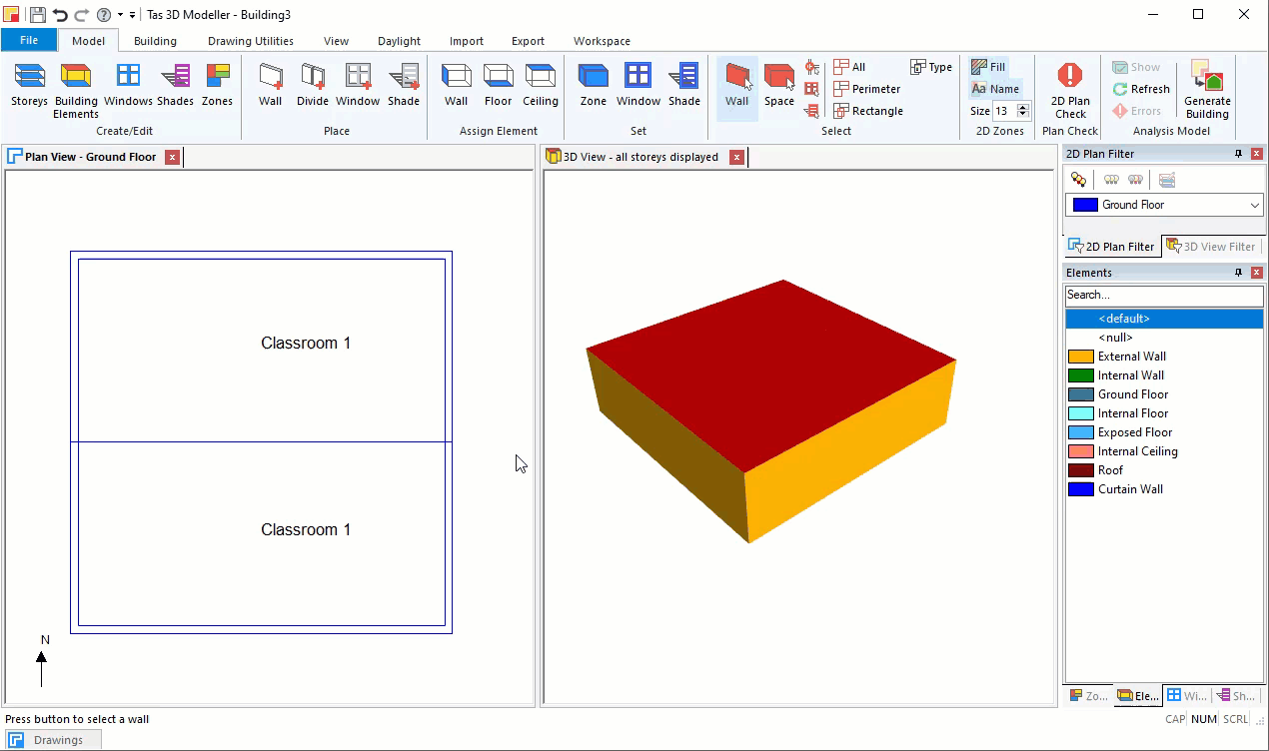This screenshot has width=1269, height=751.
Task: Close the Plan View Ground Floor tab
Action: tap(172, 157)
